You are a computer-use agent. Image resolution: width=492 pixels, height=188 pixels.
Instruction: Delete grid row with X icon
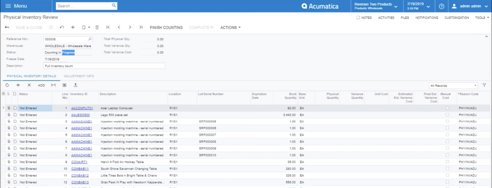(29, 85)
